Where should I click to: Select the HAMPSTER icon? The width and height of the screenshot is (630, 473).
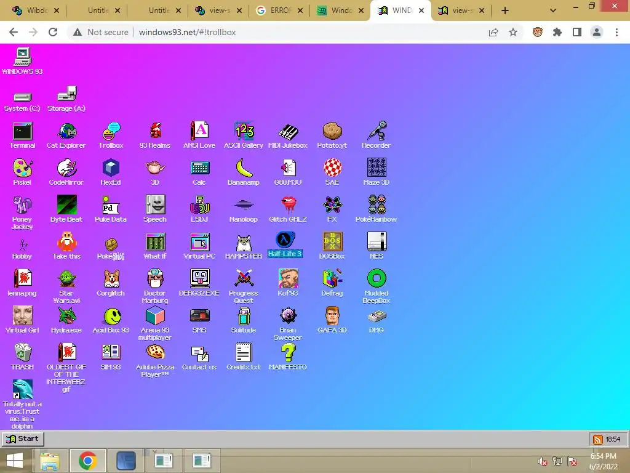(244, 246)
